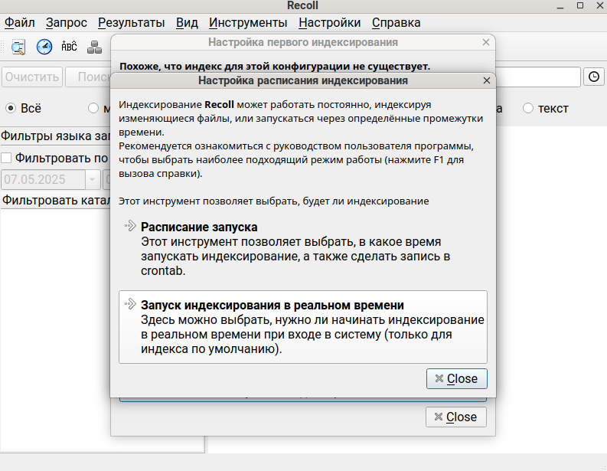Open the advanced search toolbar icon
This screenshot has width=607, height=471.
pyautogui.click(x=18, y=47)
